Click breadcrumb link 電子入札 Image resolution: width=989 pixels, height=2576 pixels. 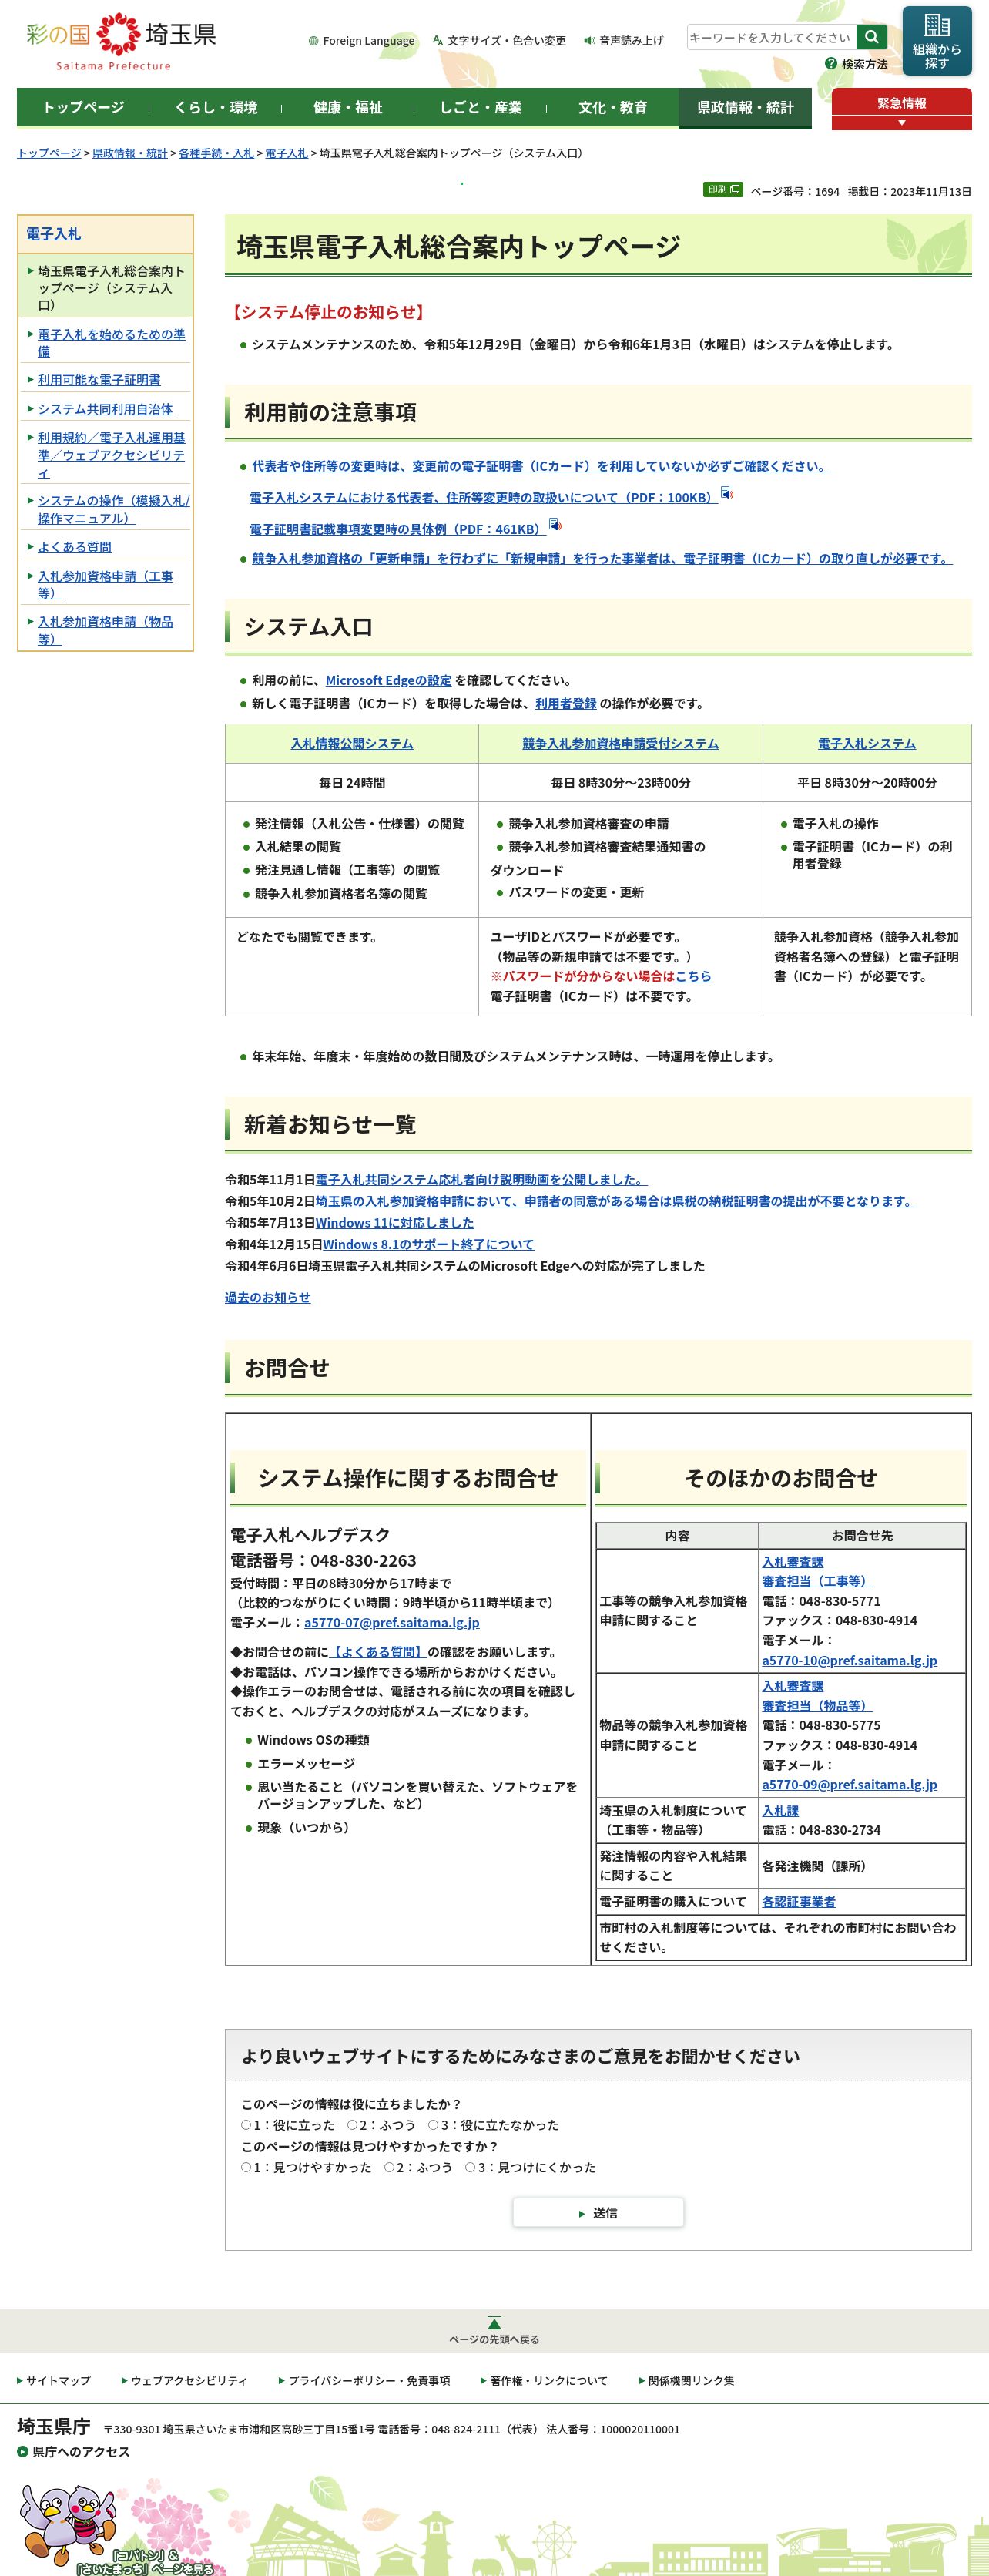coord(286,153)
